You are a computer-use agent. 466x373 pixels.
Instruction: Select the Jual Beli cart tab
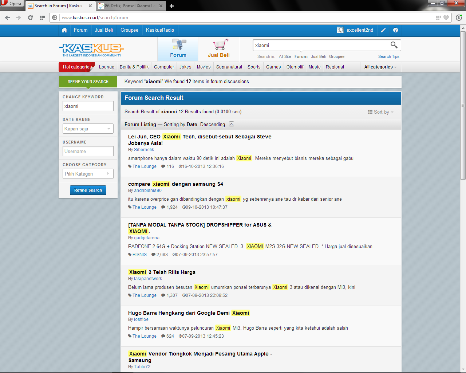click(x=218, y=49)
